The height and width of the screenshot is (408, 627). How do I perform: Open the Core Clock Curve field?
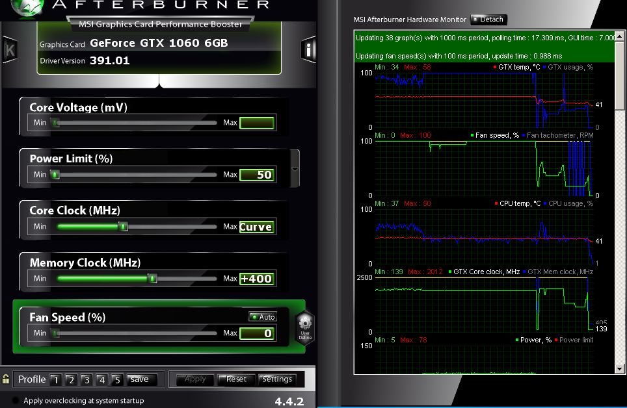coord(257,227)
